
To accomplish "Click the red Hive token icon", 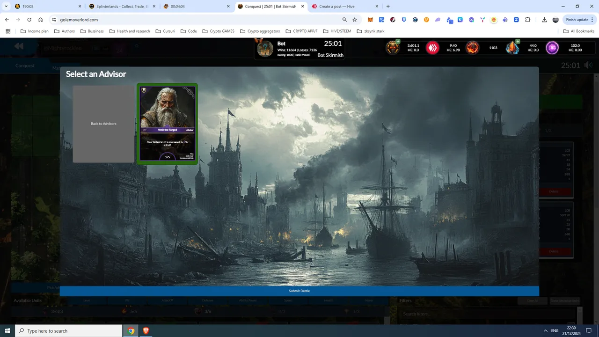I will pos(432,47).
